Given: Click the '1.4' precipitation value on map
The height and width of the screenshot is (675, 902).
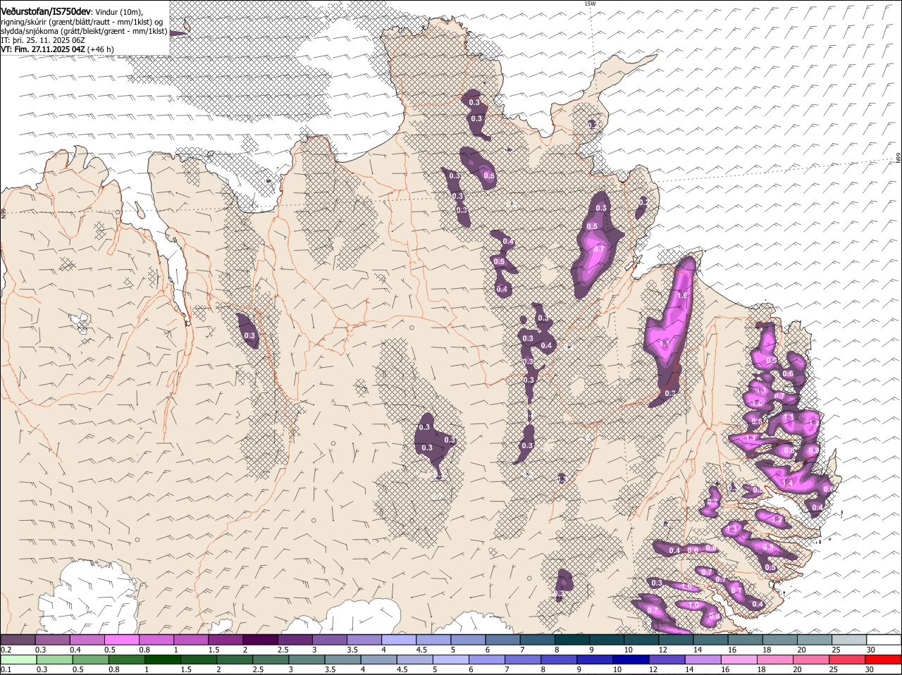Looking at the screenshot, I should [788, 483].
